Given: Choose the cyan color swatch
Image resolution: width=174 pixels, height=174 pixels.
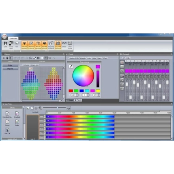Looking at the screenshot, I should point(87,91).
